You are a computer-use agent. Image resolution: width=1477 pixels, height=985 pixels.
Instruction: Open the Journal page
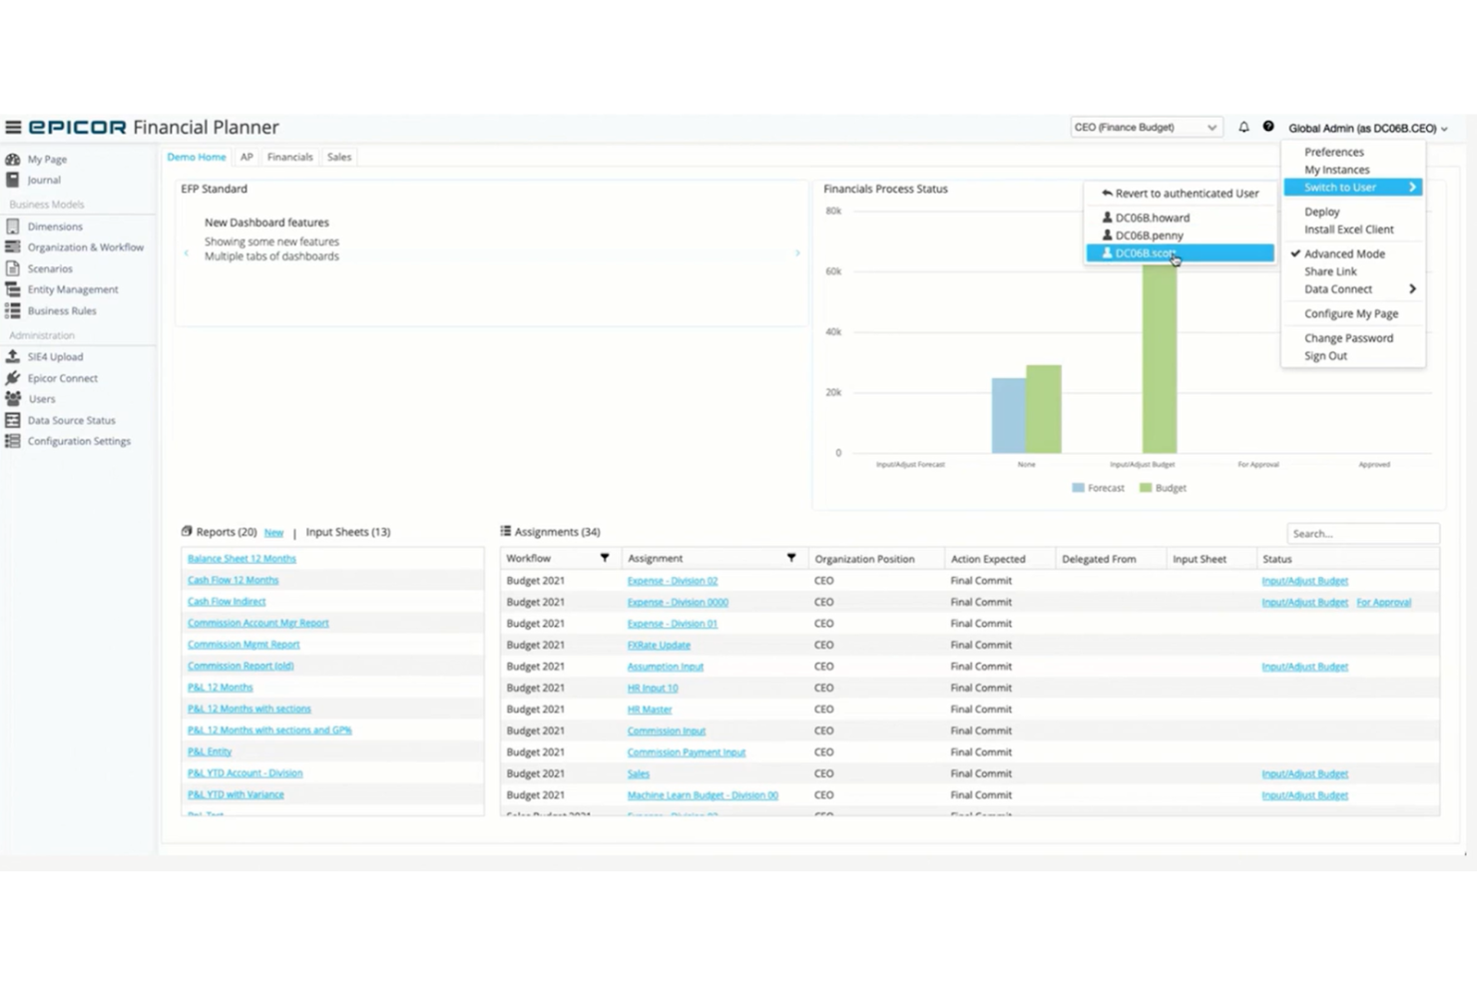pos(43,180)
